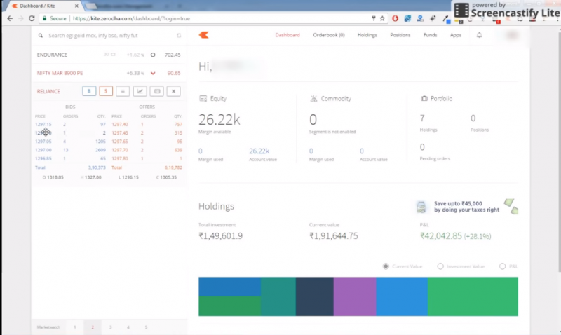
Task: Click the down chevron on NIFTY MAR 8900 PE
Action: [x=153, y=74]
